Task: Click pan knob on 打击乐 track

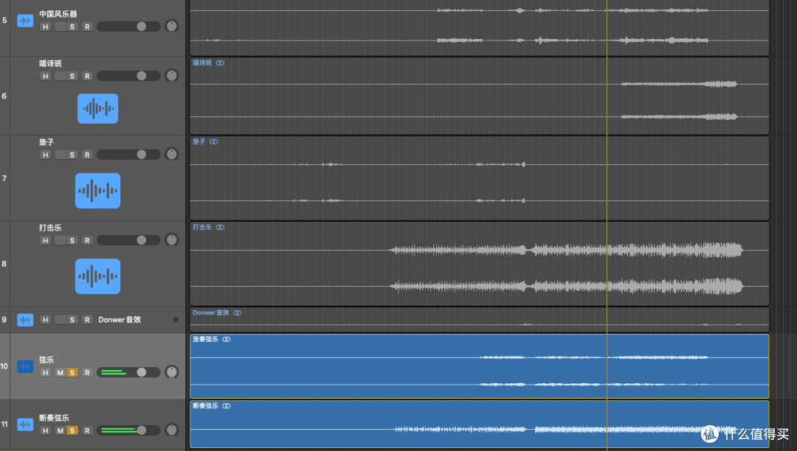Action: (172, 240)
